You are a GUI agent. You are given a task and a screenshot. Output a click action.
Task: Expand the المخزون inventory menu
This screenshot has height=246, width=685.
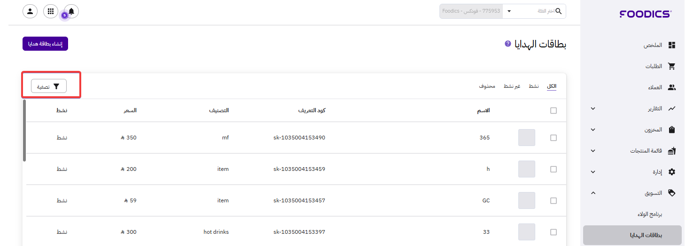593,130
